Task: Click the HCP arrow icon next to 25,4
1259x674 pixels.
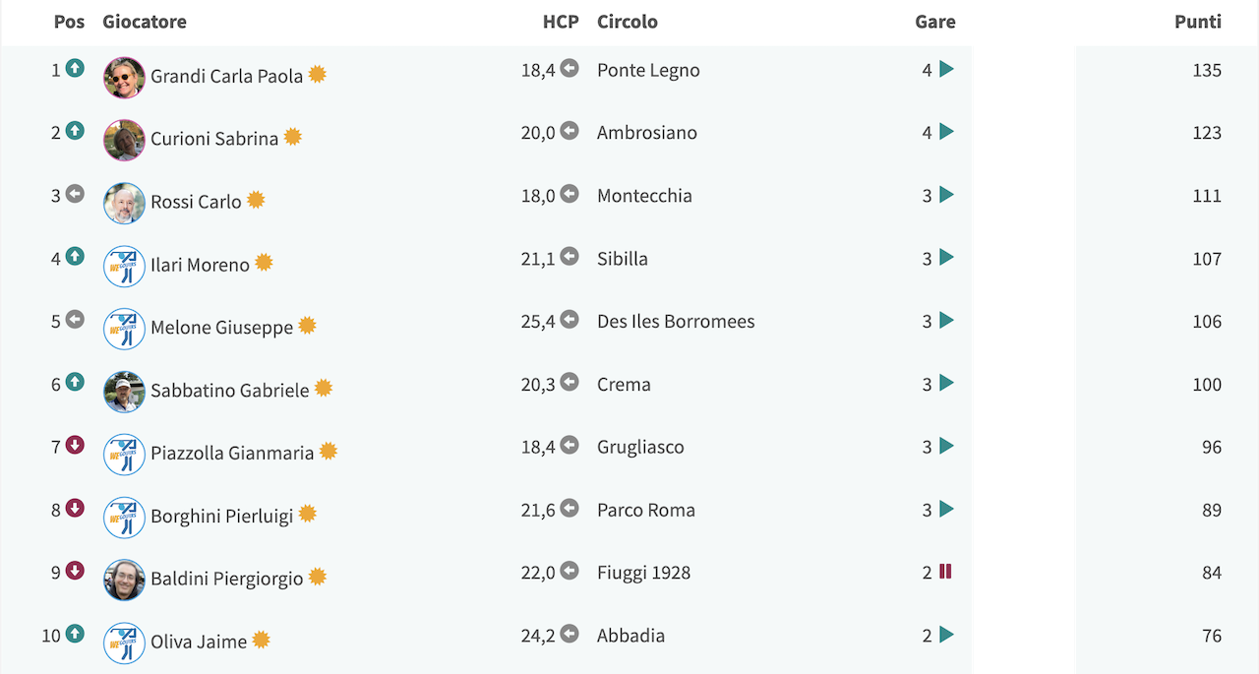Action: [x=570, y=320]
